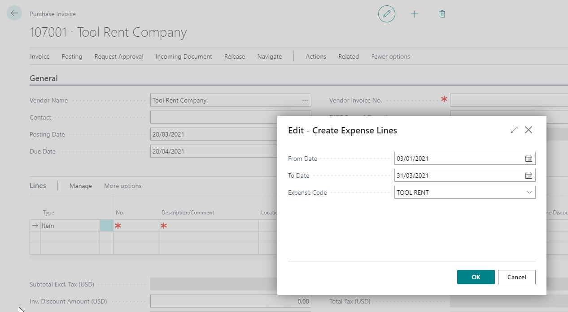Viewport: 568px width, 312px height.
Task: Click the Vendor Name ellipsis lookup
Action: 305,100
